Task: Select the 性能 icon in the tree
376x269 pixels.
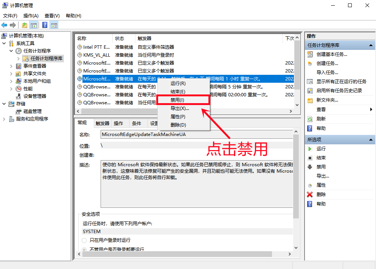Action: 19,89
